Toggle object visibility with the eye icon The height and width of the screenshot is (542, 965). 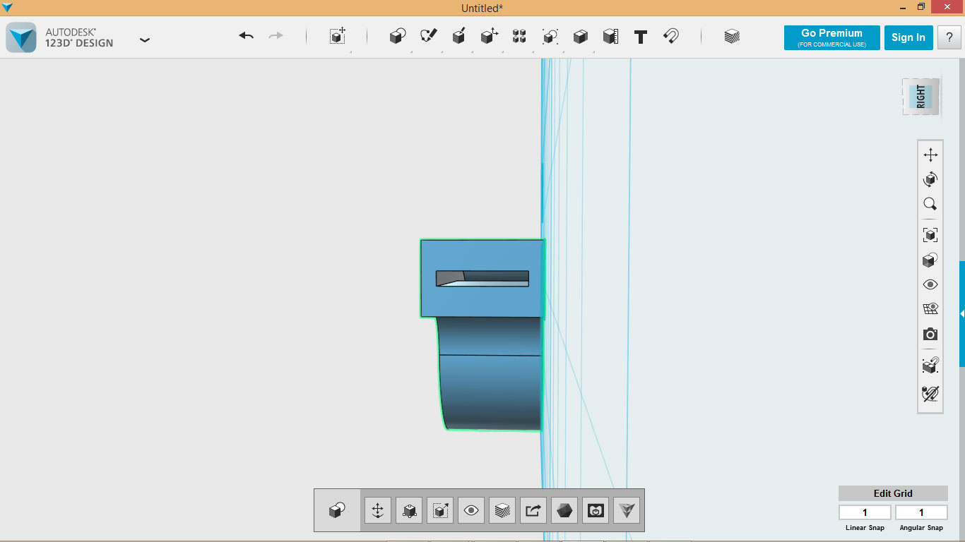click(x=930, y=284)
